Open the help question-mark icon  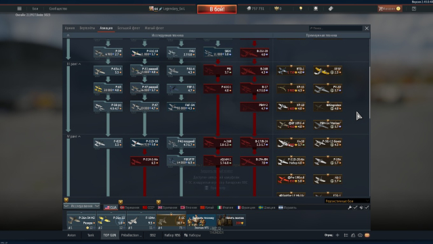click(x=413, y=9)
